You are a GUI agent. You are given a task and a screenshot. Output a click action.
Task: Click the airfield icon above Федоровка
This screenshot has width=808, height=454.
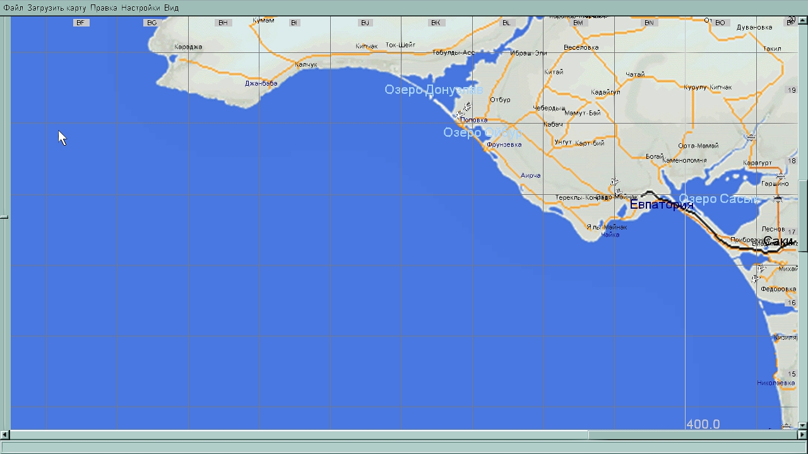pos(756,278)
